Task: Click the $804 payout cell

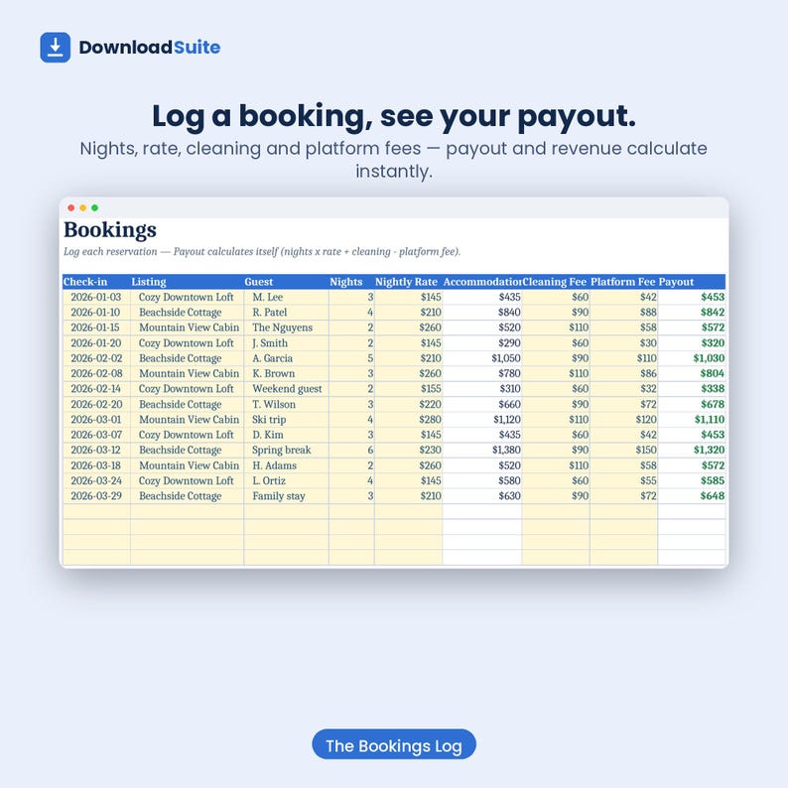Action: pyautogui.click(x=692, y=373)
